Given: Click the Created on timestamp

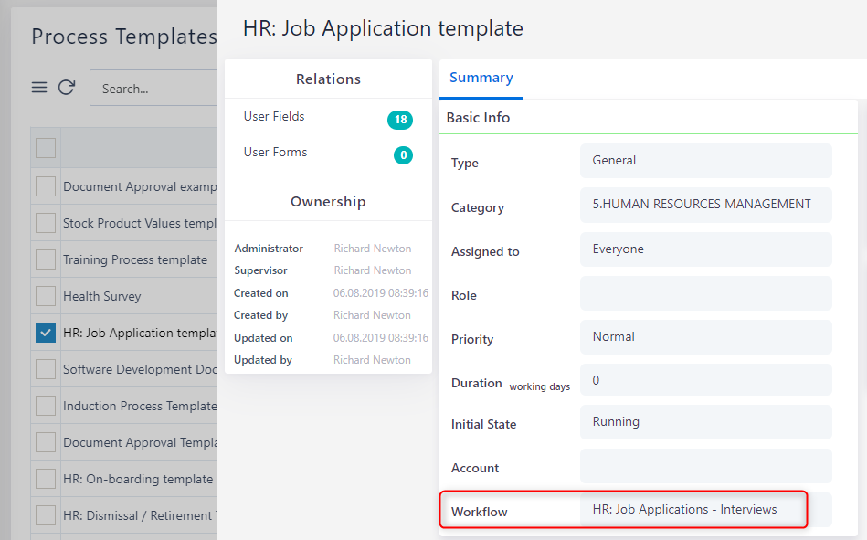Looking at the screenshot, I should 380,293.
